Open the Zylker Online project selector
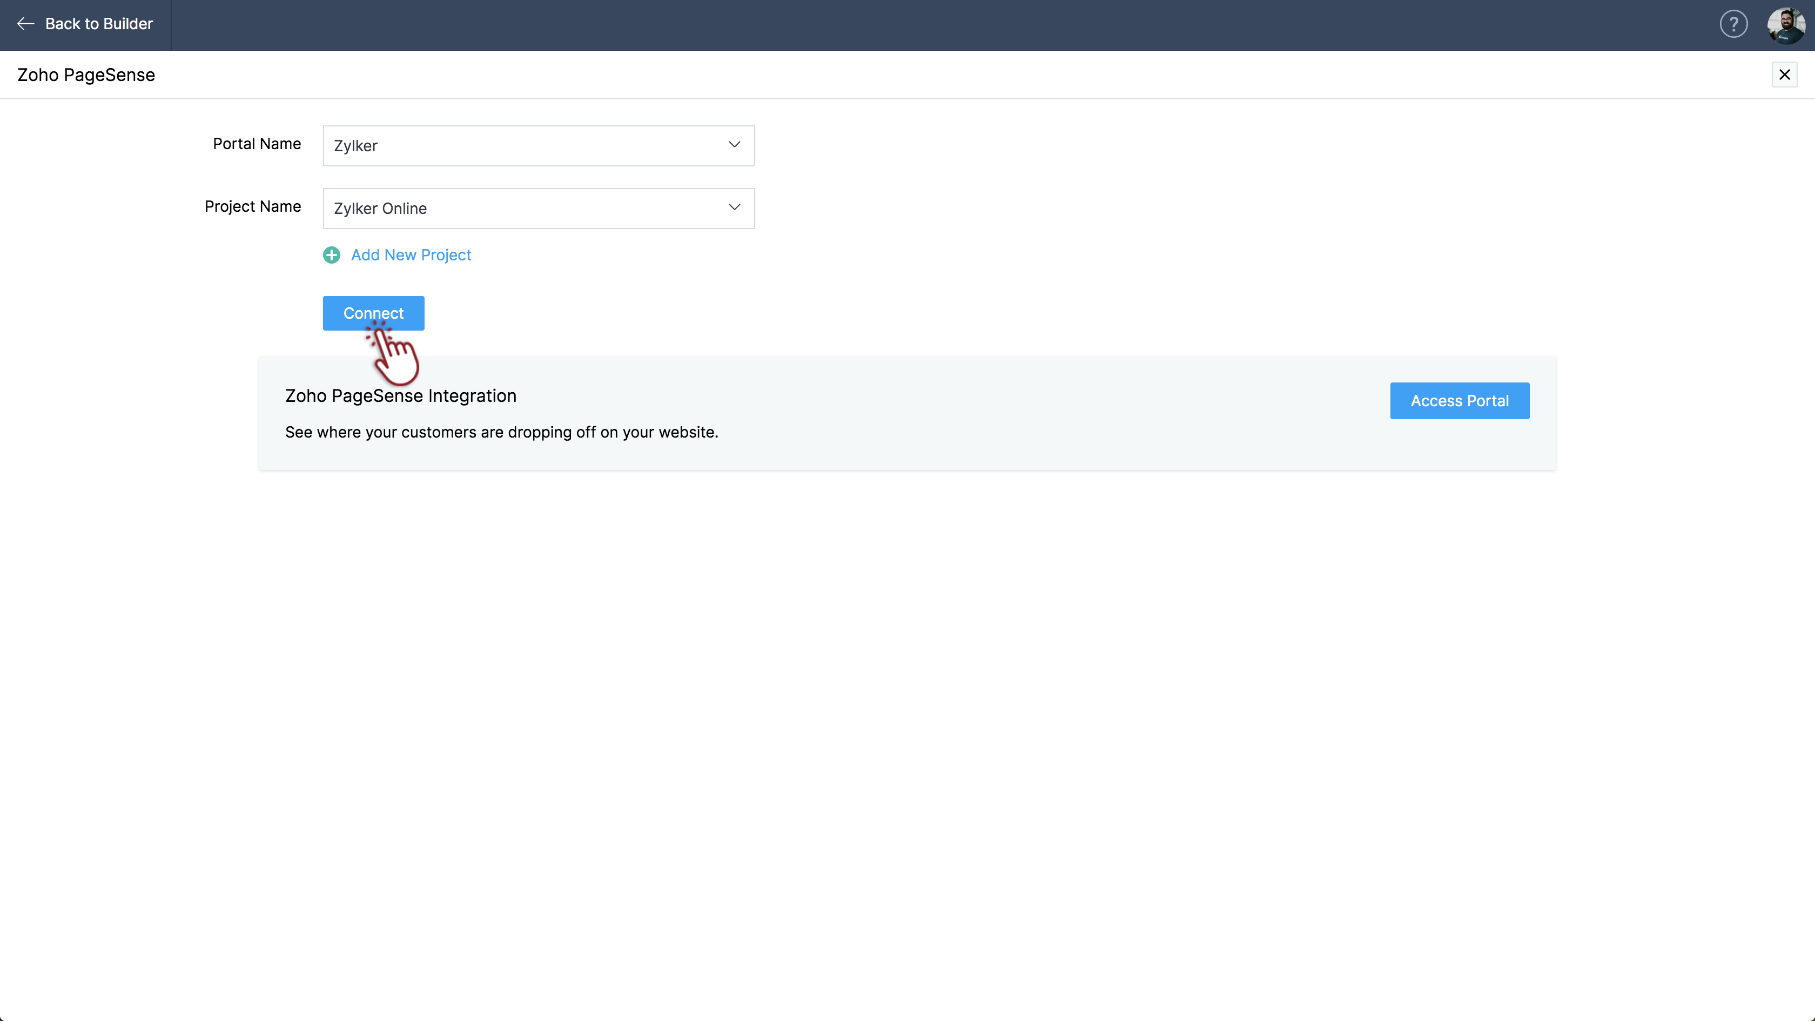Viewport: 1815px width, 1021px height. [521, 209]
